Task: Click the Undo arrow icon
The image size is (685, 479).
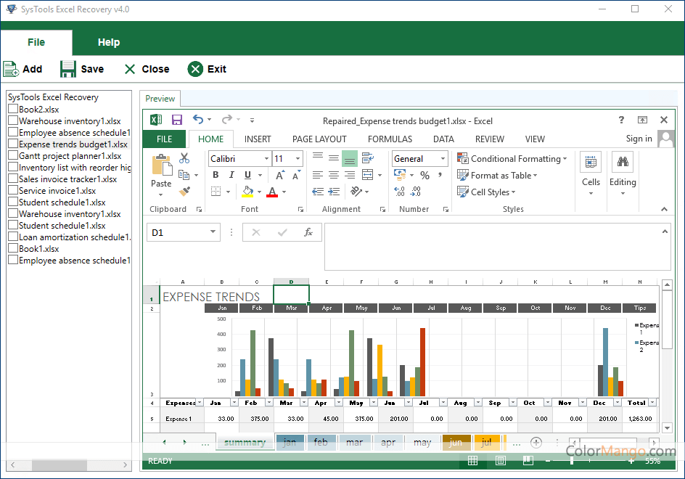Action: pos(198,120)
